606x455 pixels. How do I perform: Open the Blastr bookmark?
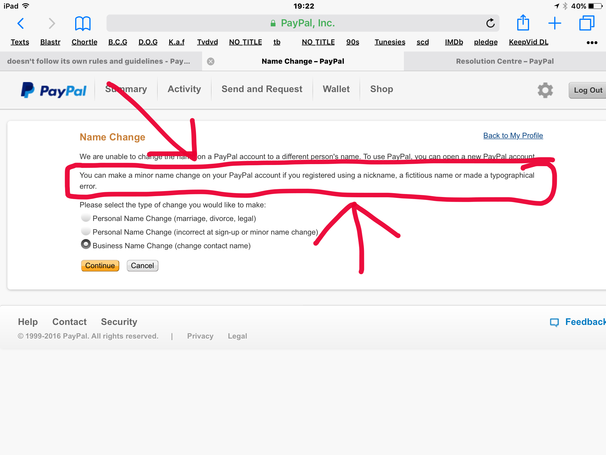coord(50,42)
